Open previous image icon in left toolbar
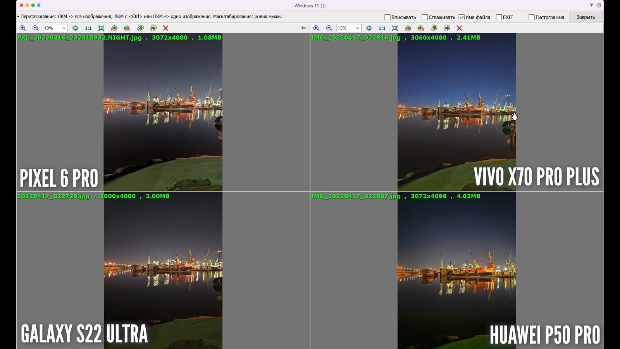 pyautogui.click(x=140, y=28)
